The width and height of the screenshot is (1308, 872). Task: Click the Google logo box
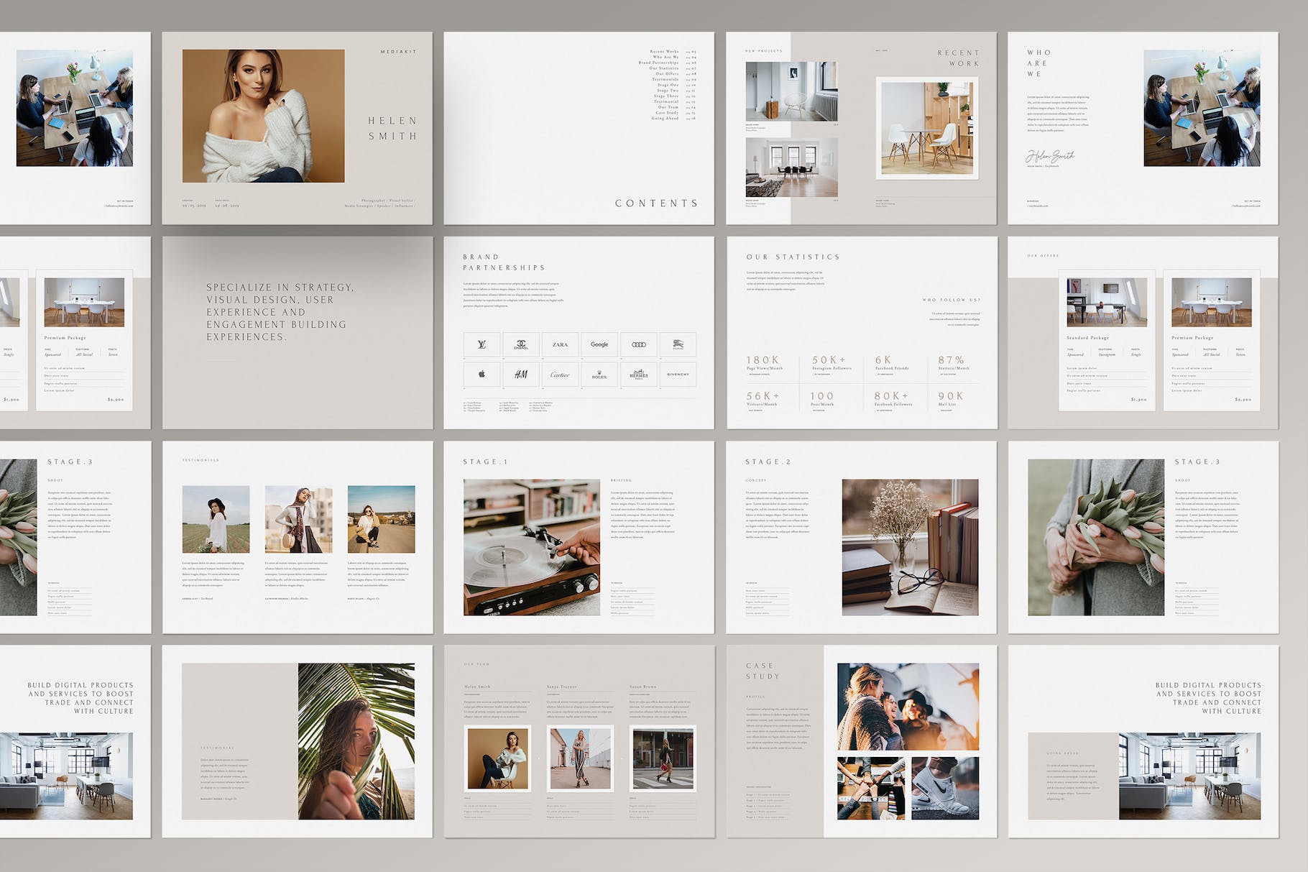click(x=599, y=344)
